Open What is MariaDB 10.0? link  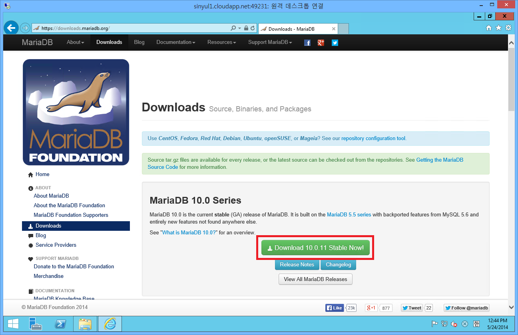click(x=189, y=232)
